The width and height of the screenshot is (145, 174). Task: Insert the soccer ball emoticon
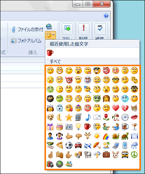pos(69,145)
